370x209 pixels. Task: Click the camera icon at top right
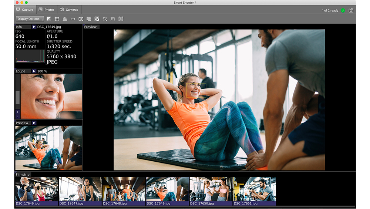pos(351,10)
